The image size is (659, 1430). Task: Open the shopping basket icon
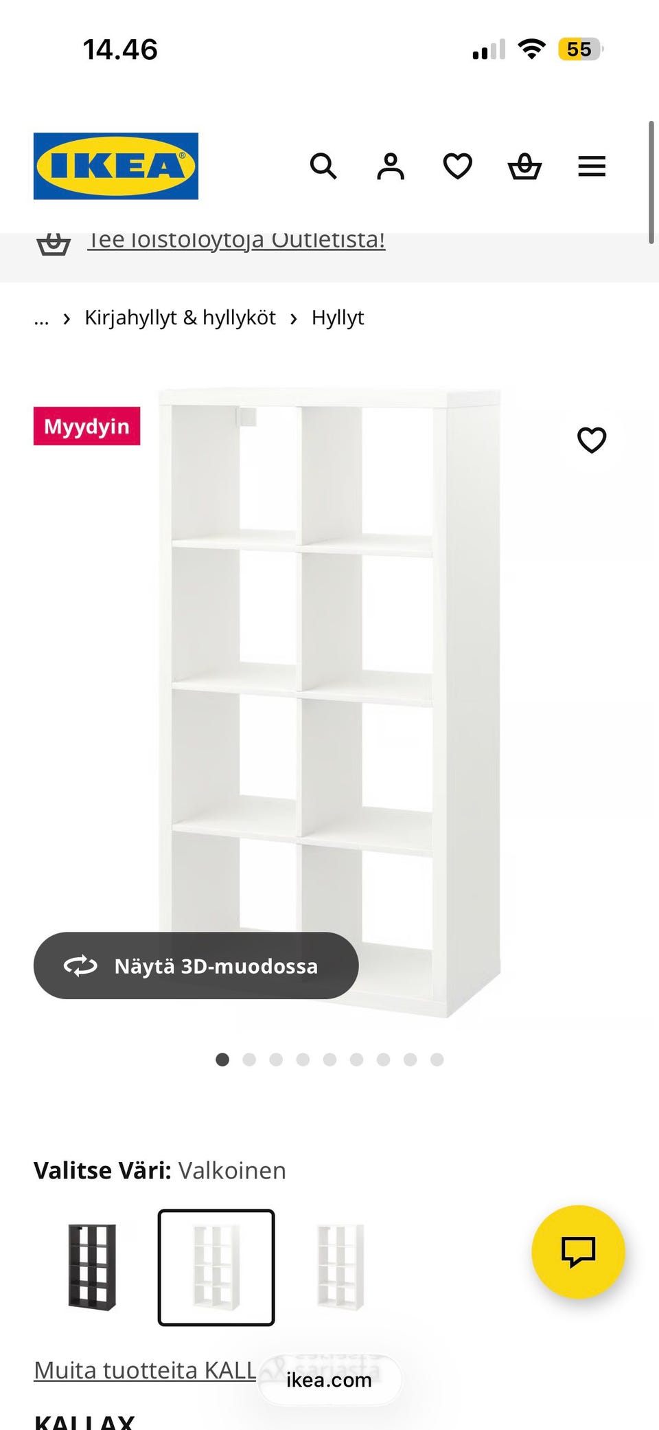point(524,166)
